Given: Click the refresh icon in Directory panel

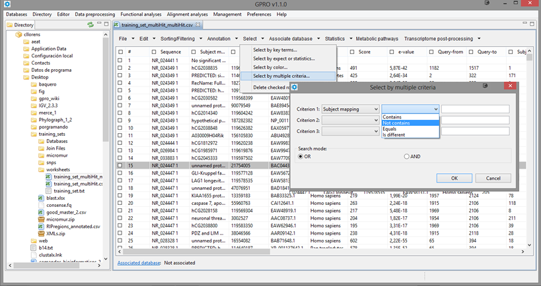Looking at the screenshot, I should coord(91,24).
